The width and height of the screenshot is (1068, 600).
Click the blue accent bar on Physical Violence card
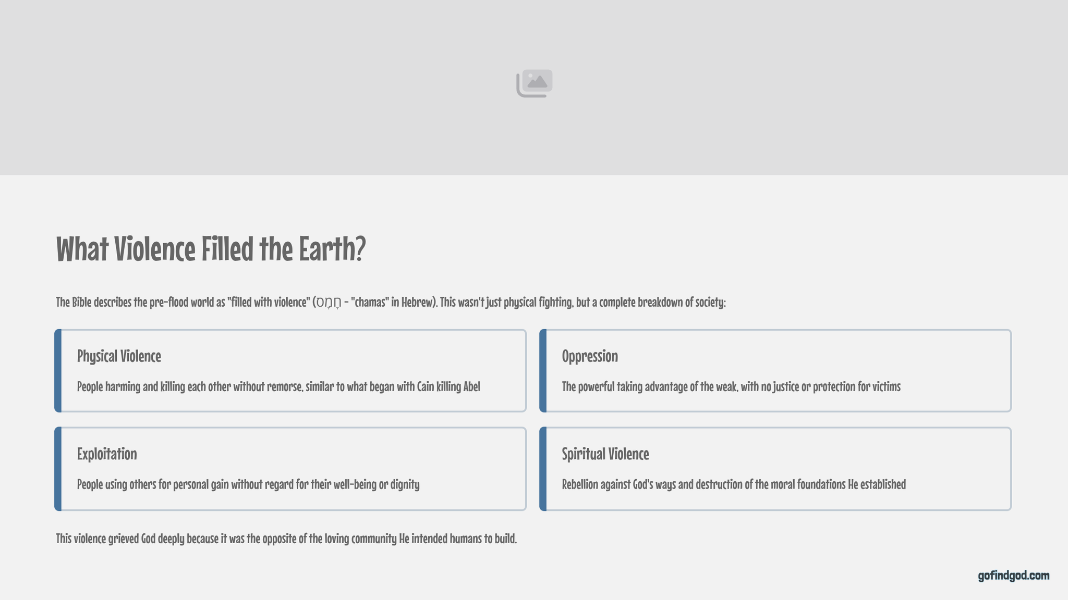point(58,371)
